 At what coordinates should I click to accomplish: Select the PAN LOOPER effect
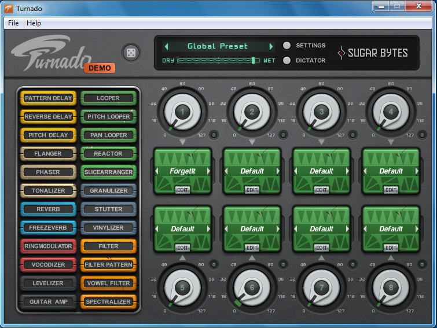pyautogui.click(x=108, y=135)
